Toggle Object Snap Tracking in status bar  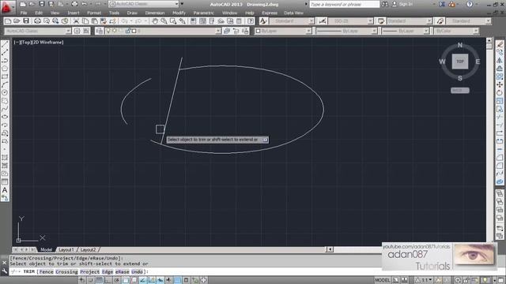click(143, 280)
